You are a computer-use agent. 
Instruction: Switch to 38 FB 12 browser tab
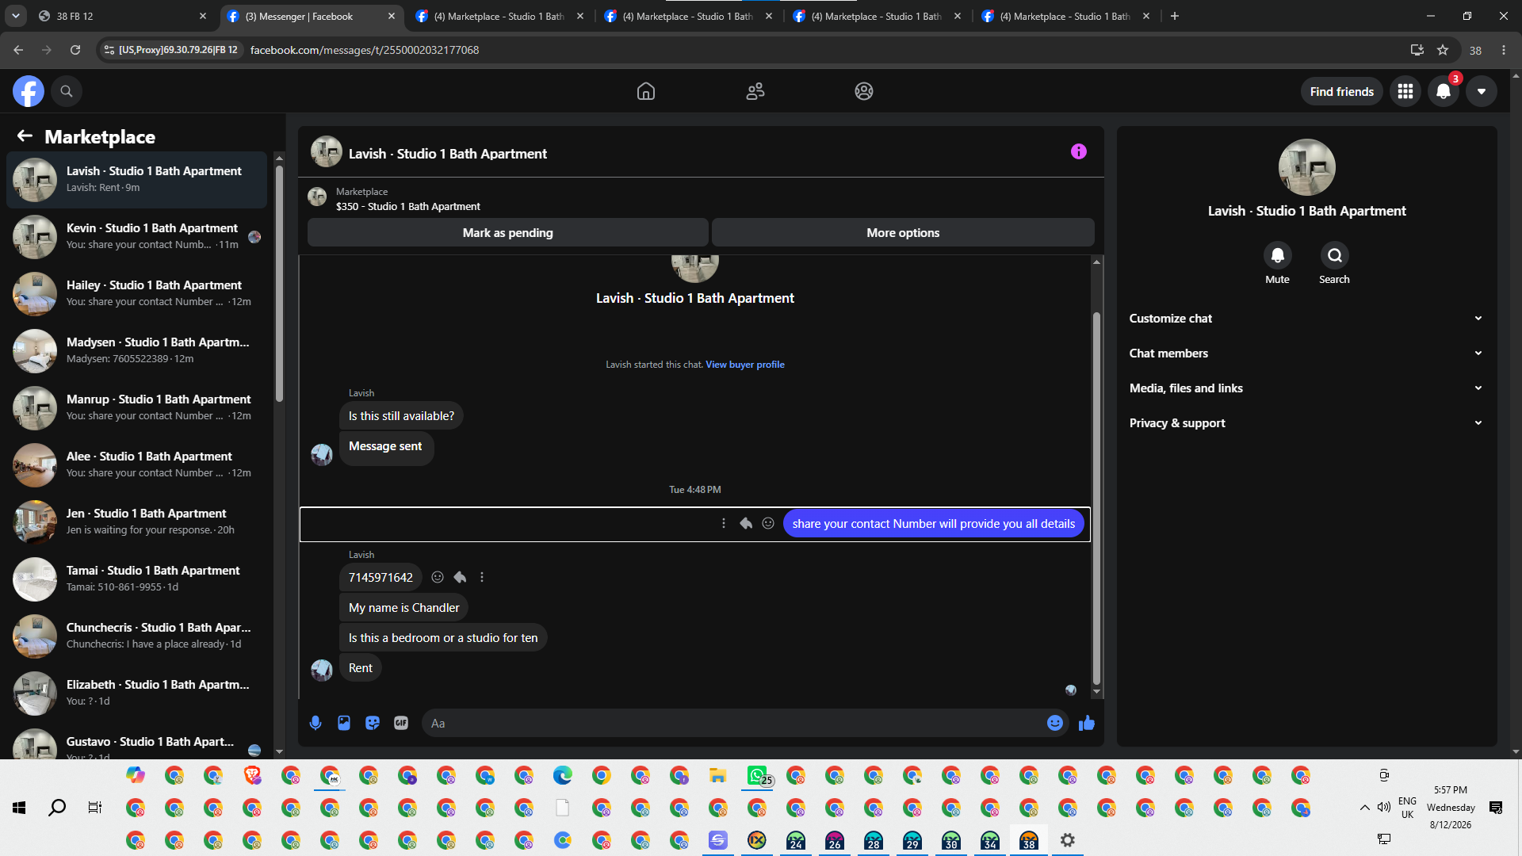(122, 16)
